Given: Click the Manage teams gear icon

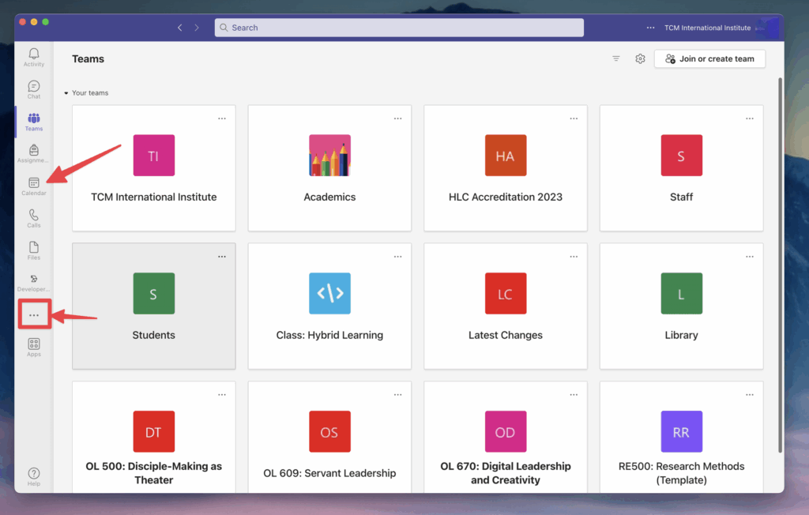Looking at the screenshot, I should [x=641, y=59].
